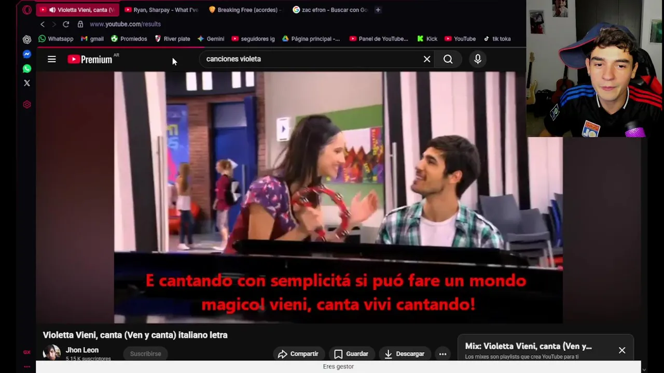664x373 pixels.
Task: Open the gmail bookmark
Action: point(92,39)
